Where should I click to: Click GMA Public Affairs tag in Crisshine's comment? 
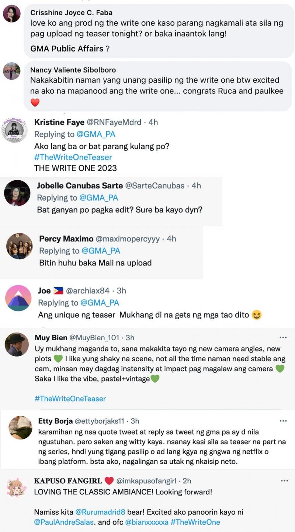[67, 48]
